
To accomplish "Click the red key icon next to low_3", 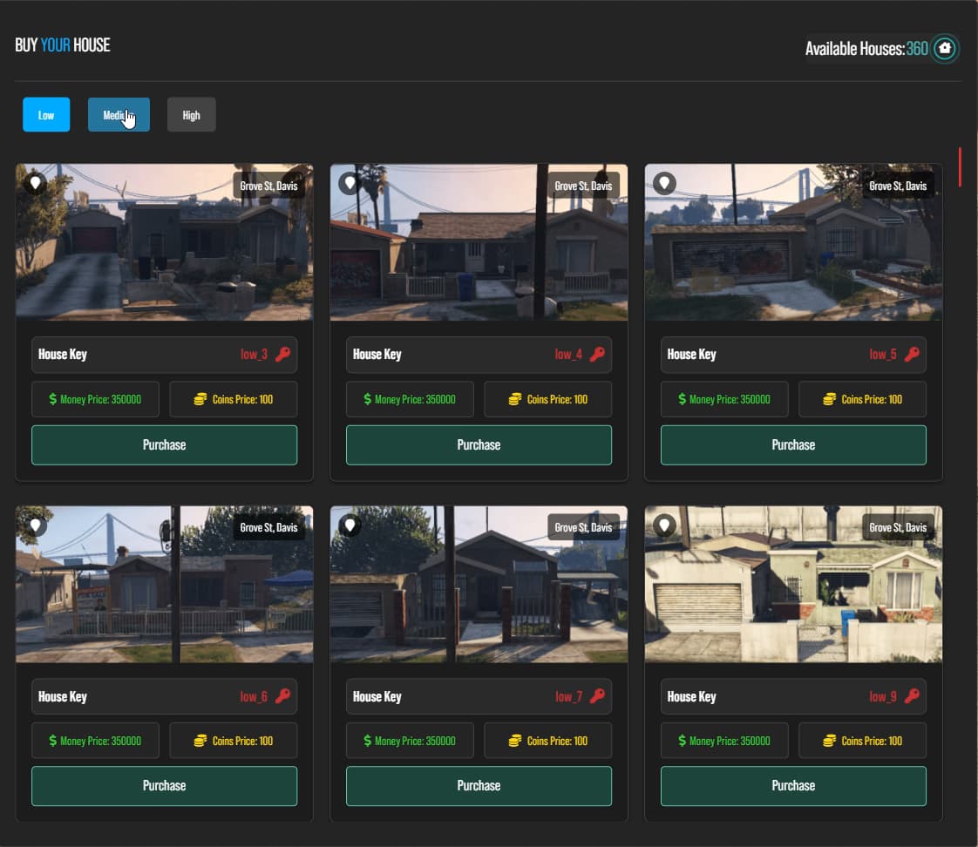I will coord(283,355).
